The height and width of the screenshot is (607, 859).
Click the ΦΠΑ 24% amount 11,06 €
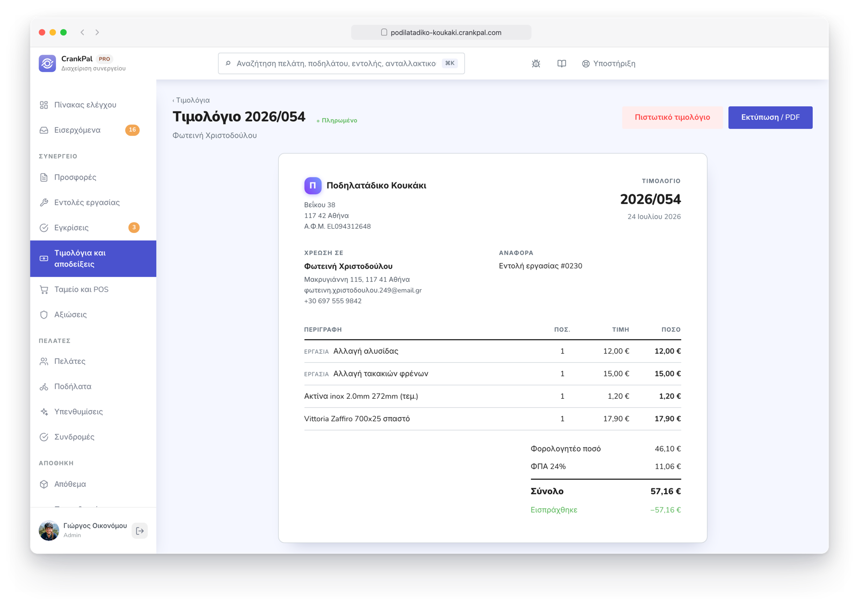(x=668, y=467)
